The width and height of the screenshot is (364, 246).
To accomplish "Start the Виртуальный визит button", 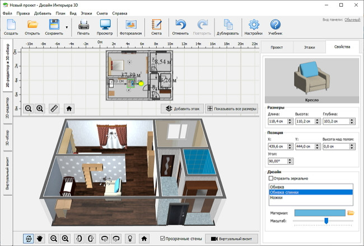I will click(231, 238).
